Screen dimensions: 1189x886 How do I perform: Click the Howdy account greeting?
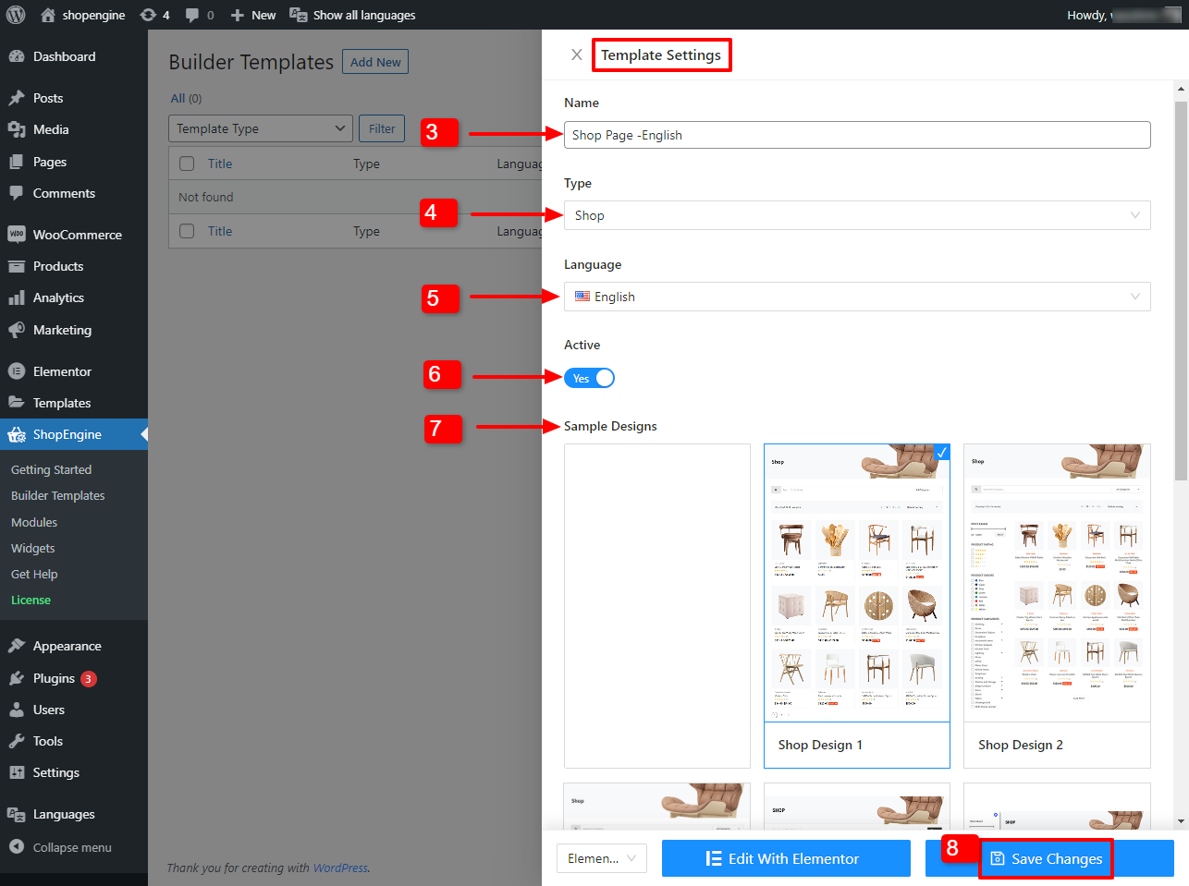[x=1124, y=15]
